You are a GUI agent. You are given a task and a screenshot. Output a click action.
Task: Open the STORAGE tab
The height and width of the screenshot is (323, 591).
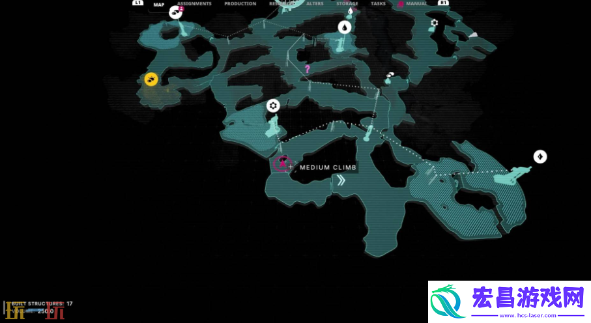tap(347, 4)
